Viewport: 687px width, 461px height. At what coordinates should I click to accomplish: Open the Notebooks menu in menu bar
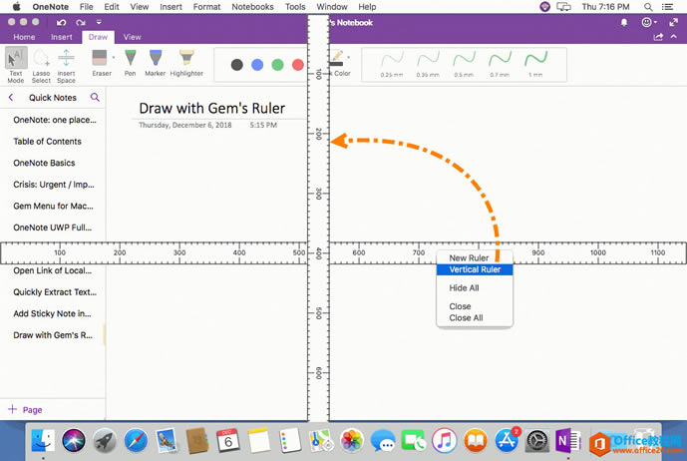(x=252, y=7)
